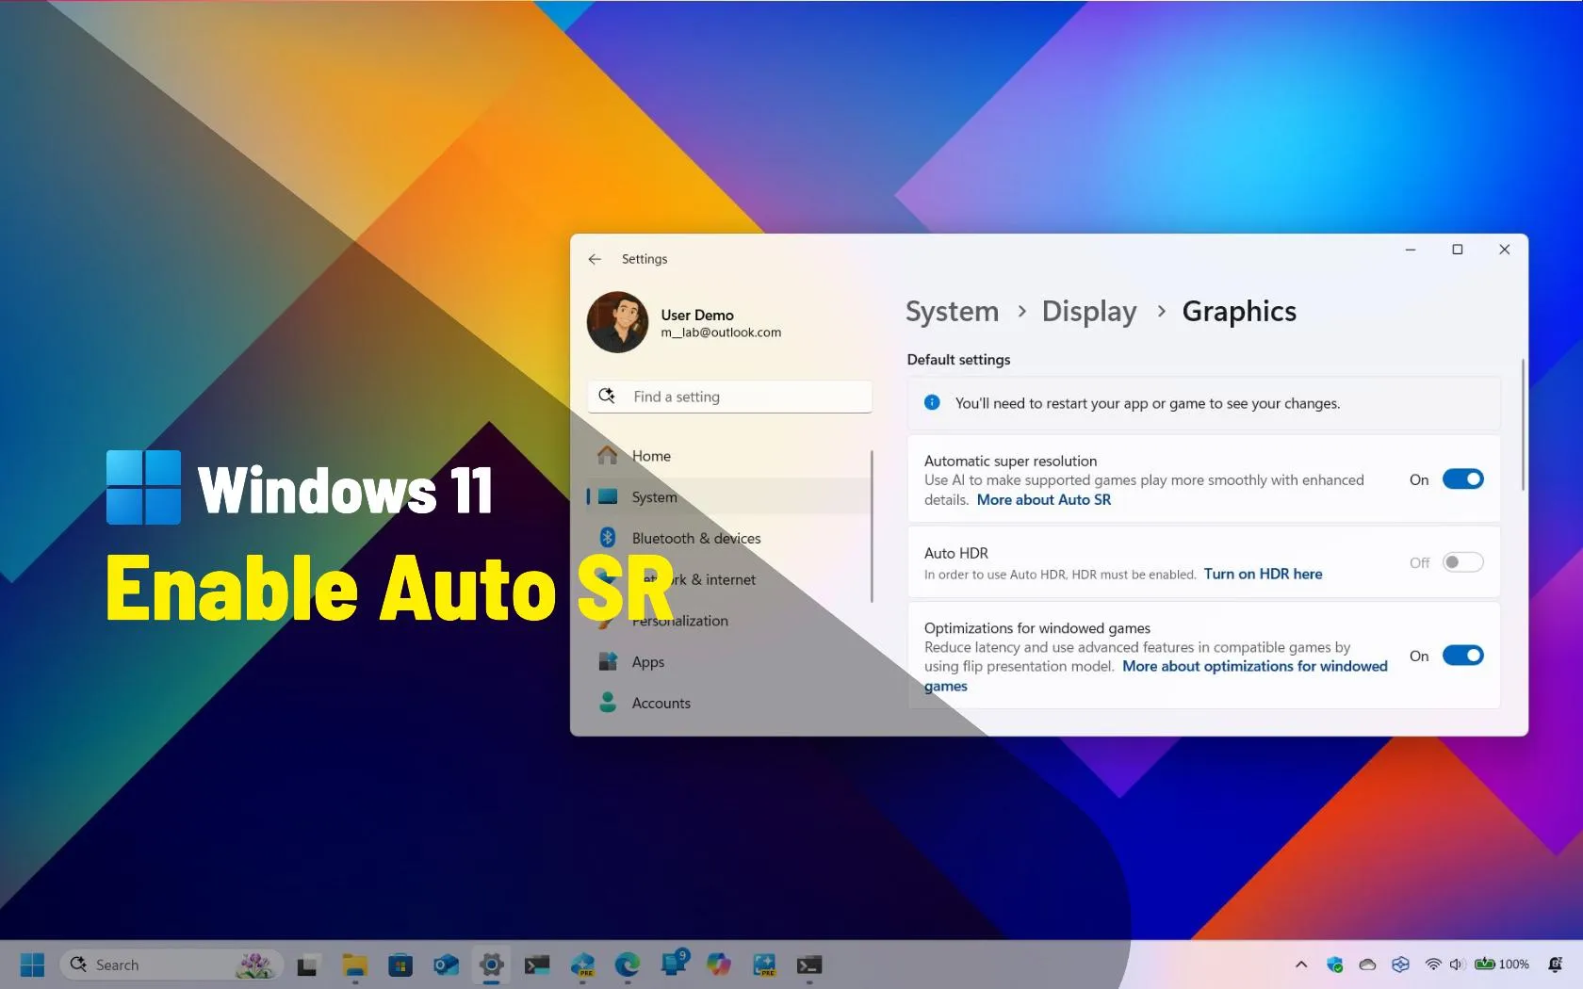Open Copilot from the taskbar
1583x989 pixels.
pos(719,965)
